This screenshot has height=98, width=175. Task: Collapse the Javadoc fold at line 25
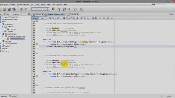37,21
